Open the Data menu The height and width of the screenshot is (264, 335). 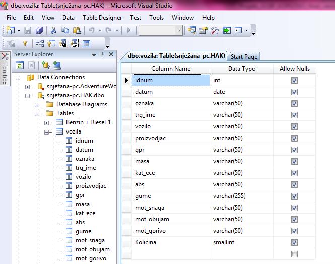[x=69, y=18]
